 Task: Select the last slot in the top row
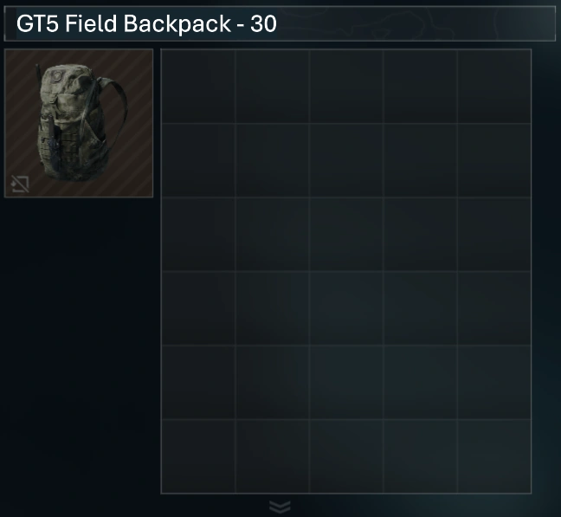tap(494, 87)
